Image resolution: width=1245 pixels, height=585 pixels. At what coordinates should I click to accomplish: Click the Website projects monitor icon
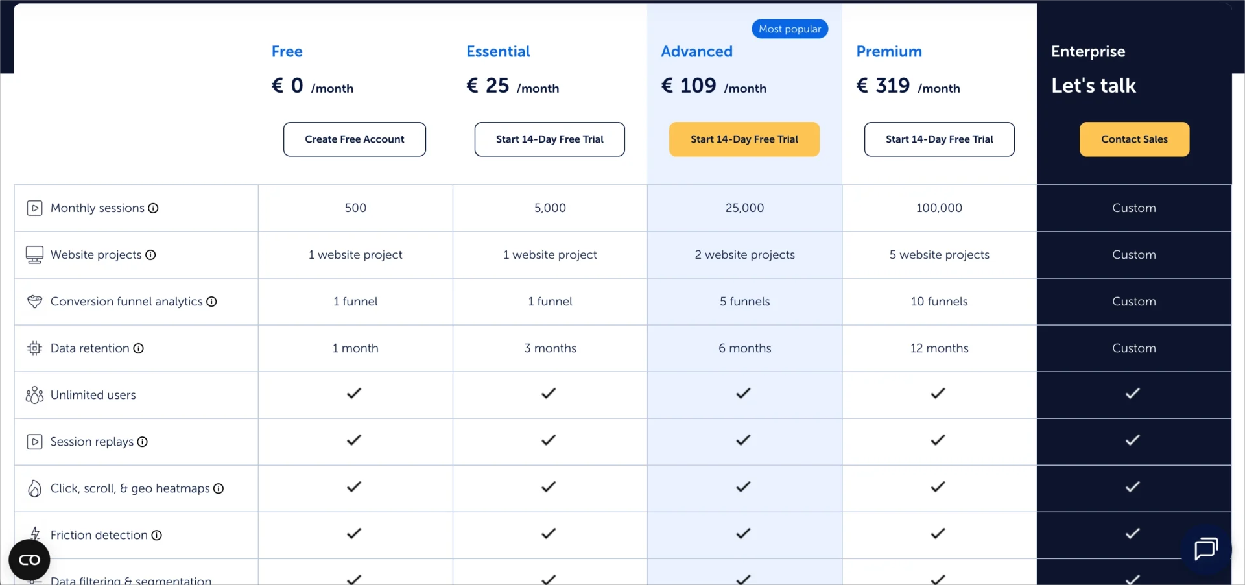34,254
